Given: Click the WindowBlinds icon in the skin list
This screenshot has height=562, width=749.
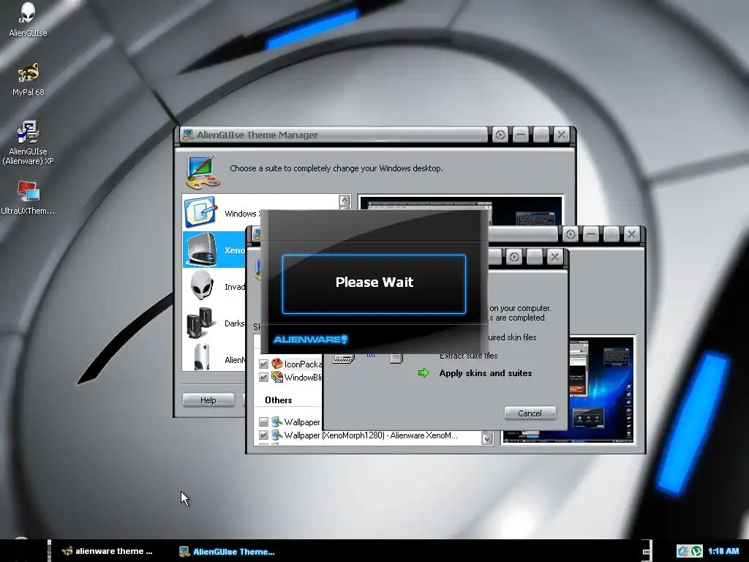Looking at the screenshot, I should pyautogui.click(x=277, y=377).
